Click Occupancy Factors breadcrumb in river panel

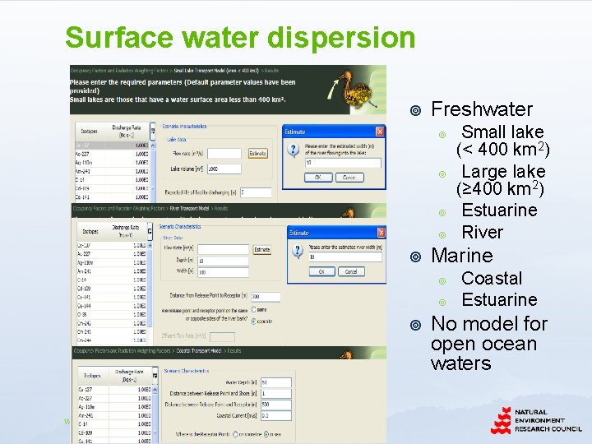click(x=119, y=208)
